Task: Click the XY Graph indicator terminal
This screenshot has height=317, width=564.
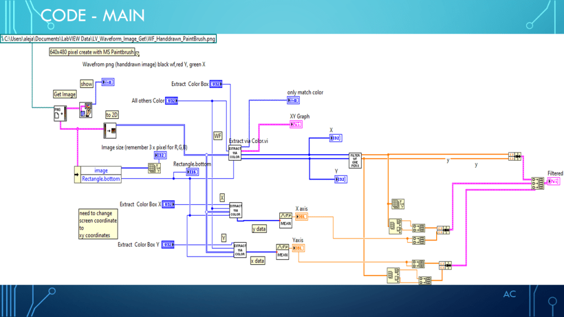Action: click(x=296, y=124)
